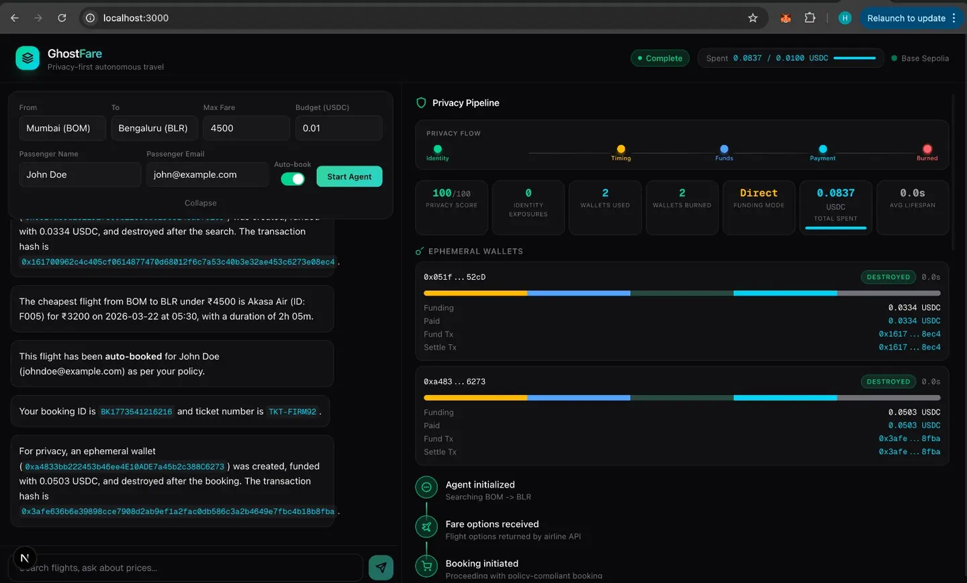Click the Booking initiated cart icon
This screenshot has width=967, height=583.
click(426, 567)
